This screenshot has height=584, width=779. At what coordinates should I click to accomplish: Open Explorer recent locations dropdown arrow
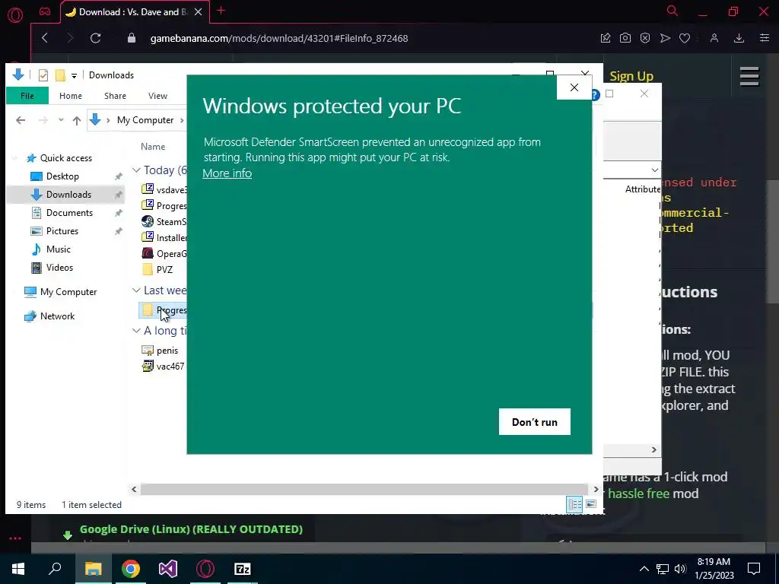(x=61, y=120)
